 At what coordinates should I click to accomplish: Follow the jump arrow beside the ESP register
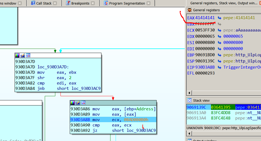click(x=220, y=61)
